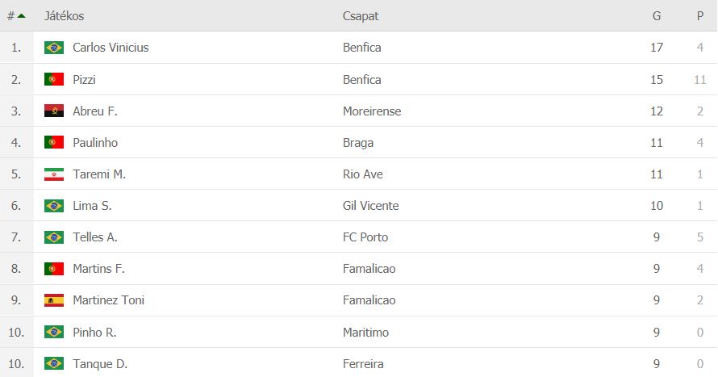Click Brazil flag next to Tanque D.
Image resolution: width=718 pixels, height=377 pixels.
[x=54, y=364]
